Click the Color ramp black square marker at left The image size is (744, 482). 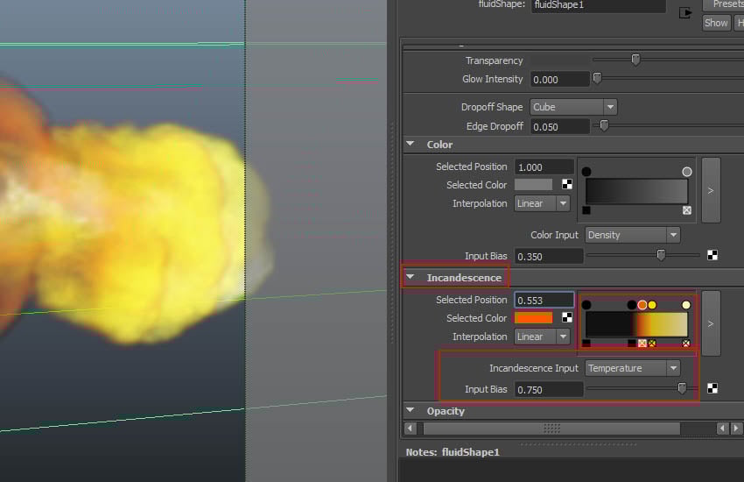586,210
